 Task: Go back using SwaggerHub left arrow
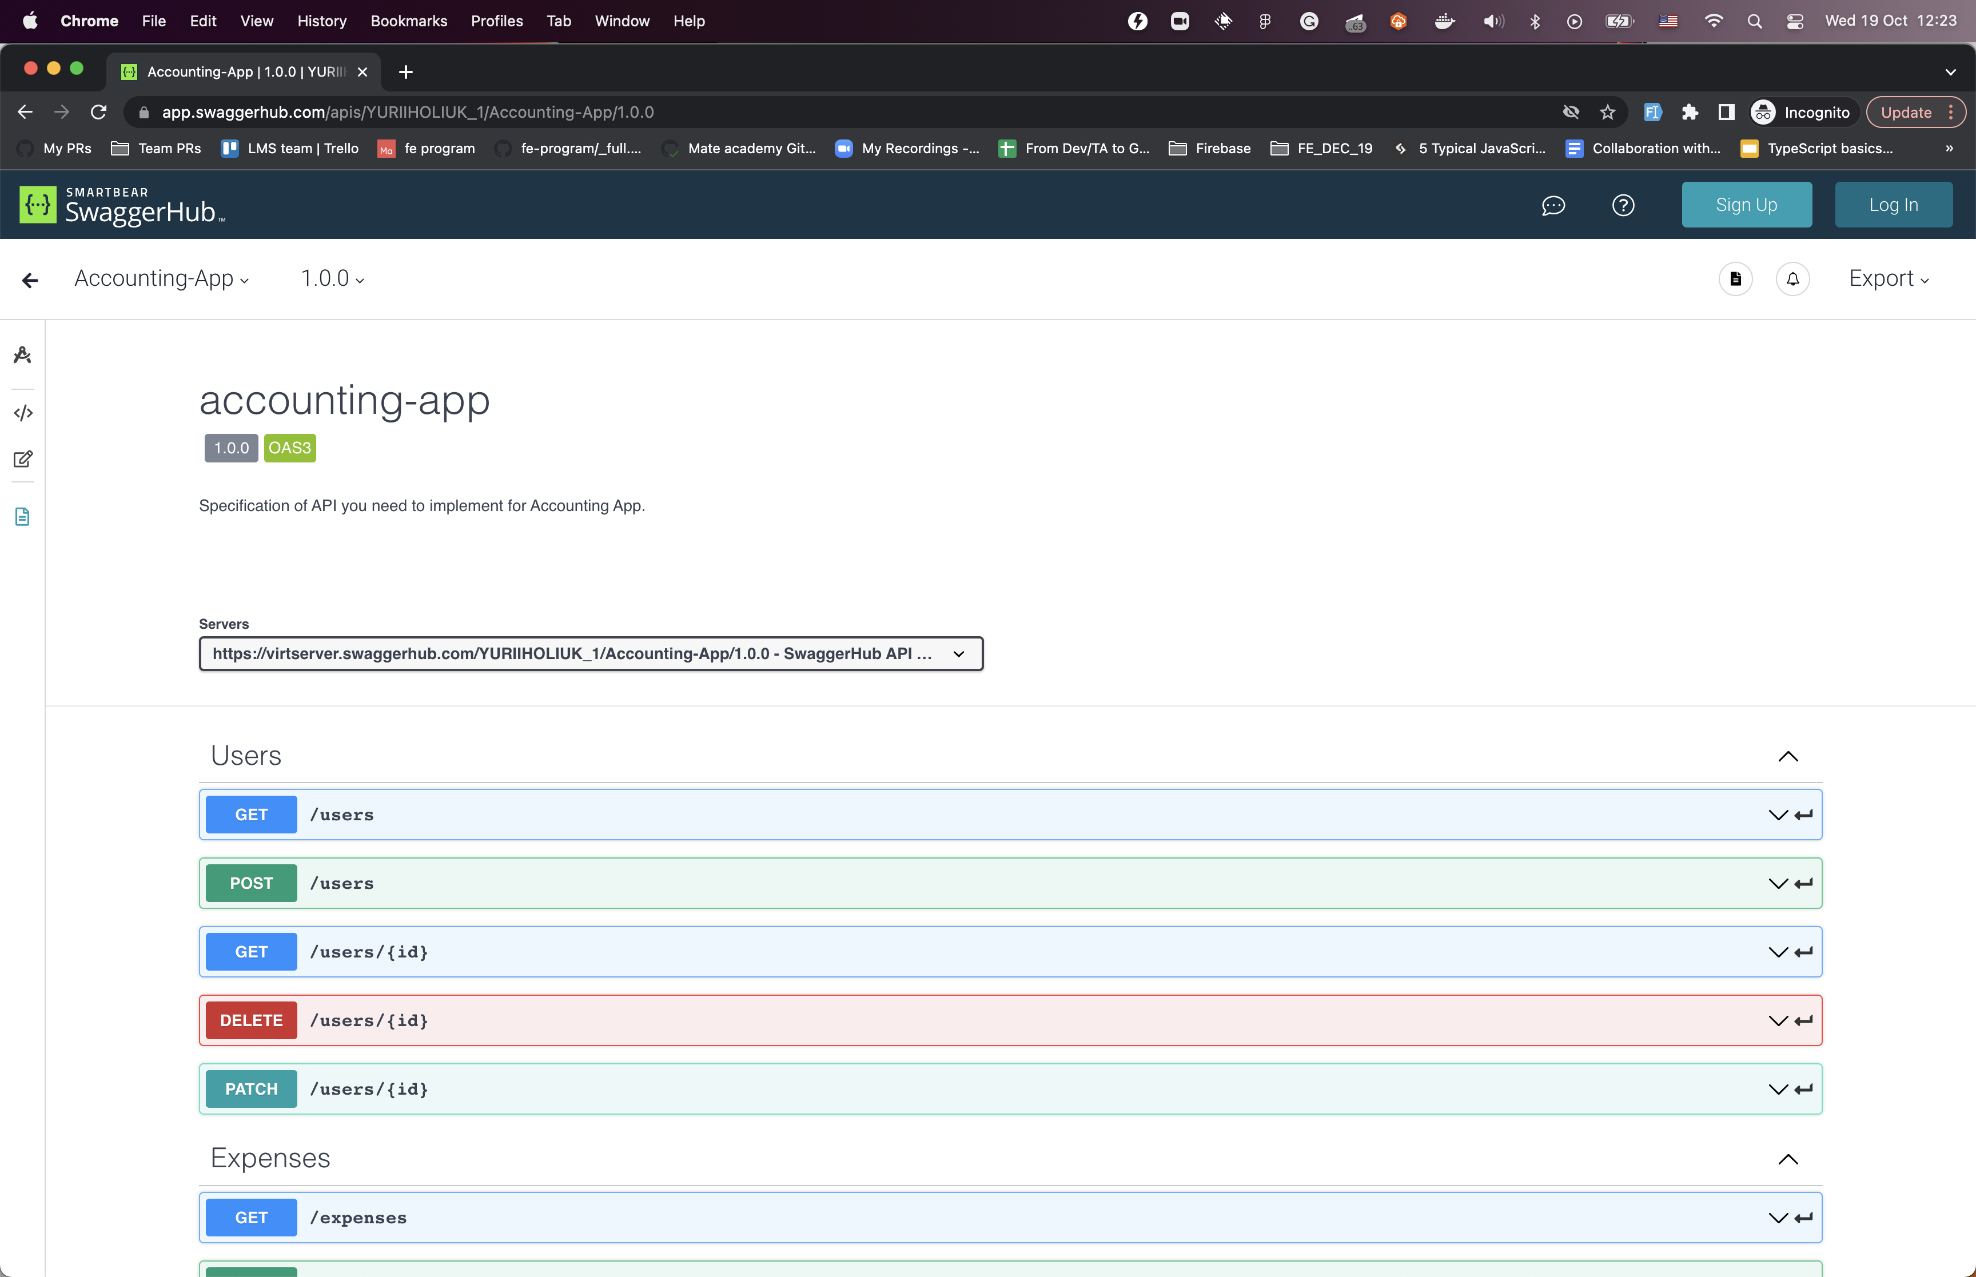click(x=30, y=280)
